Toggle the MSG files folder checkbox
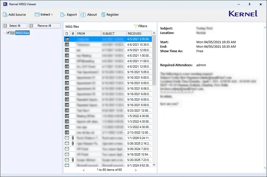 click(x=8, y=33)
